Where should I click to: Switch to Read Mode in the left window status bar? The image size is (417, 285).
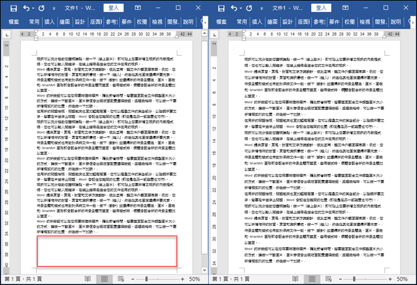pos(87,279)
